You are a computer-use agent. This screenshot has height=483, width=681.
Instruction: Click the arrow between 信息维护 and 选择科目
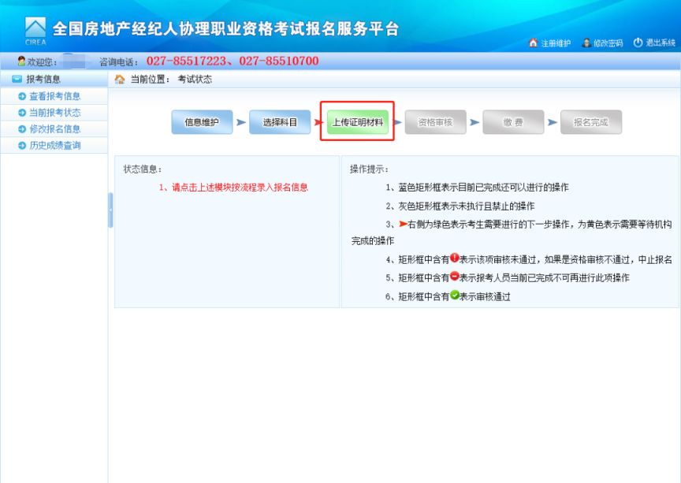click(x=241, y=122)
